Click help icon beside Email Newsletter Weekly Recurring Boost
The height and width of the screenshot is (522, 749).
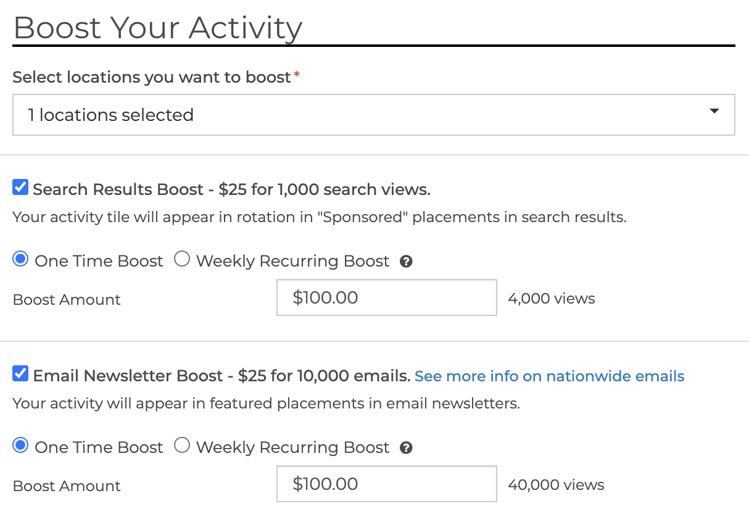click(x=406, y=448)
